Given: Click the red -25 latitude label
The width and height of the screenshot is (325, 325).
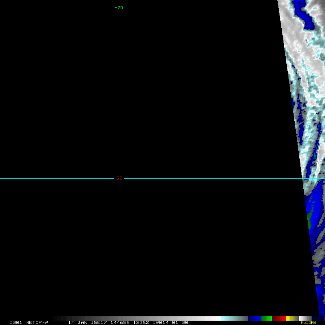Looking at the screenshot, I should (x=118, y=178).
